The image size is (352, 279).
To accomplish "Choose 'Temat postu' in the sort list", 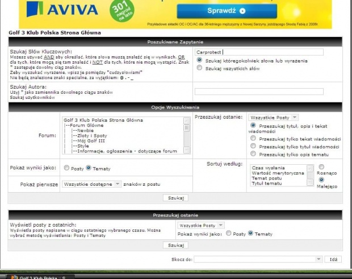I will tap(267, 178).
